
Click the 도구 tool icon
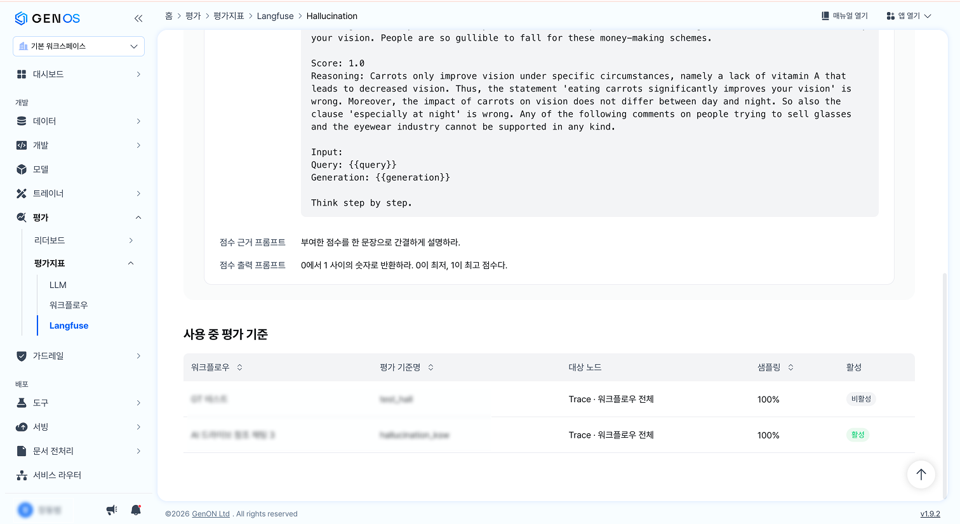point(22,403)
